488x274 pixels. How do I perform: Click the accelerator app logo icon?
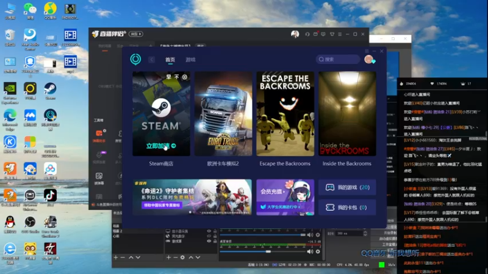135,59
